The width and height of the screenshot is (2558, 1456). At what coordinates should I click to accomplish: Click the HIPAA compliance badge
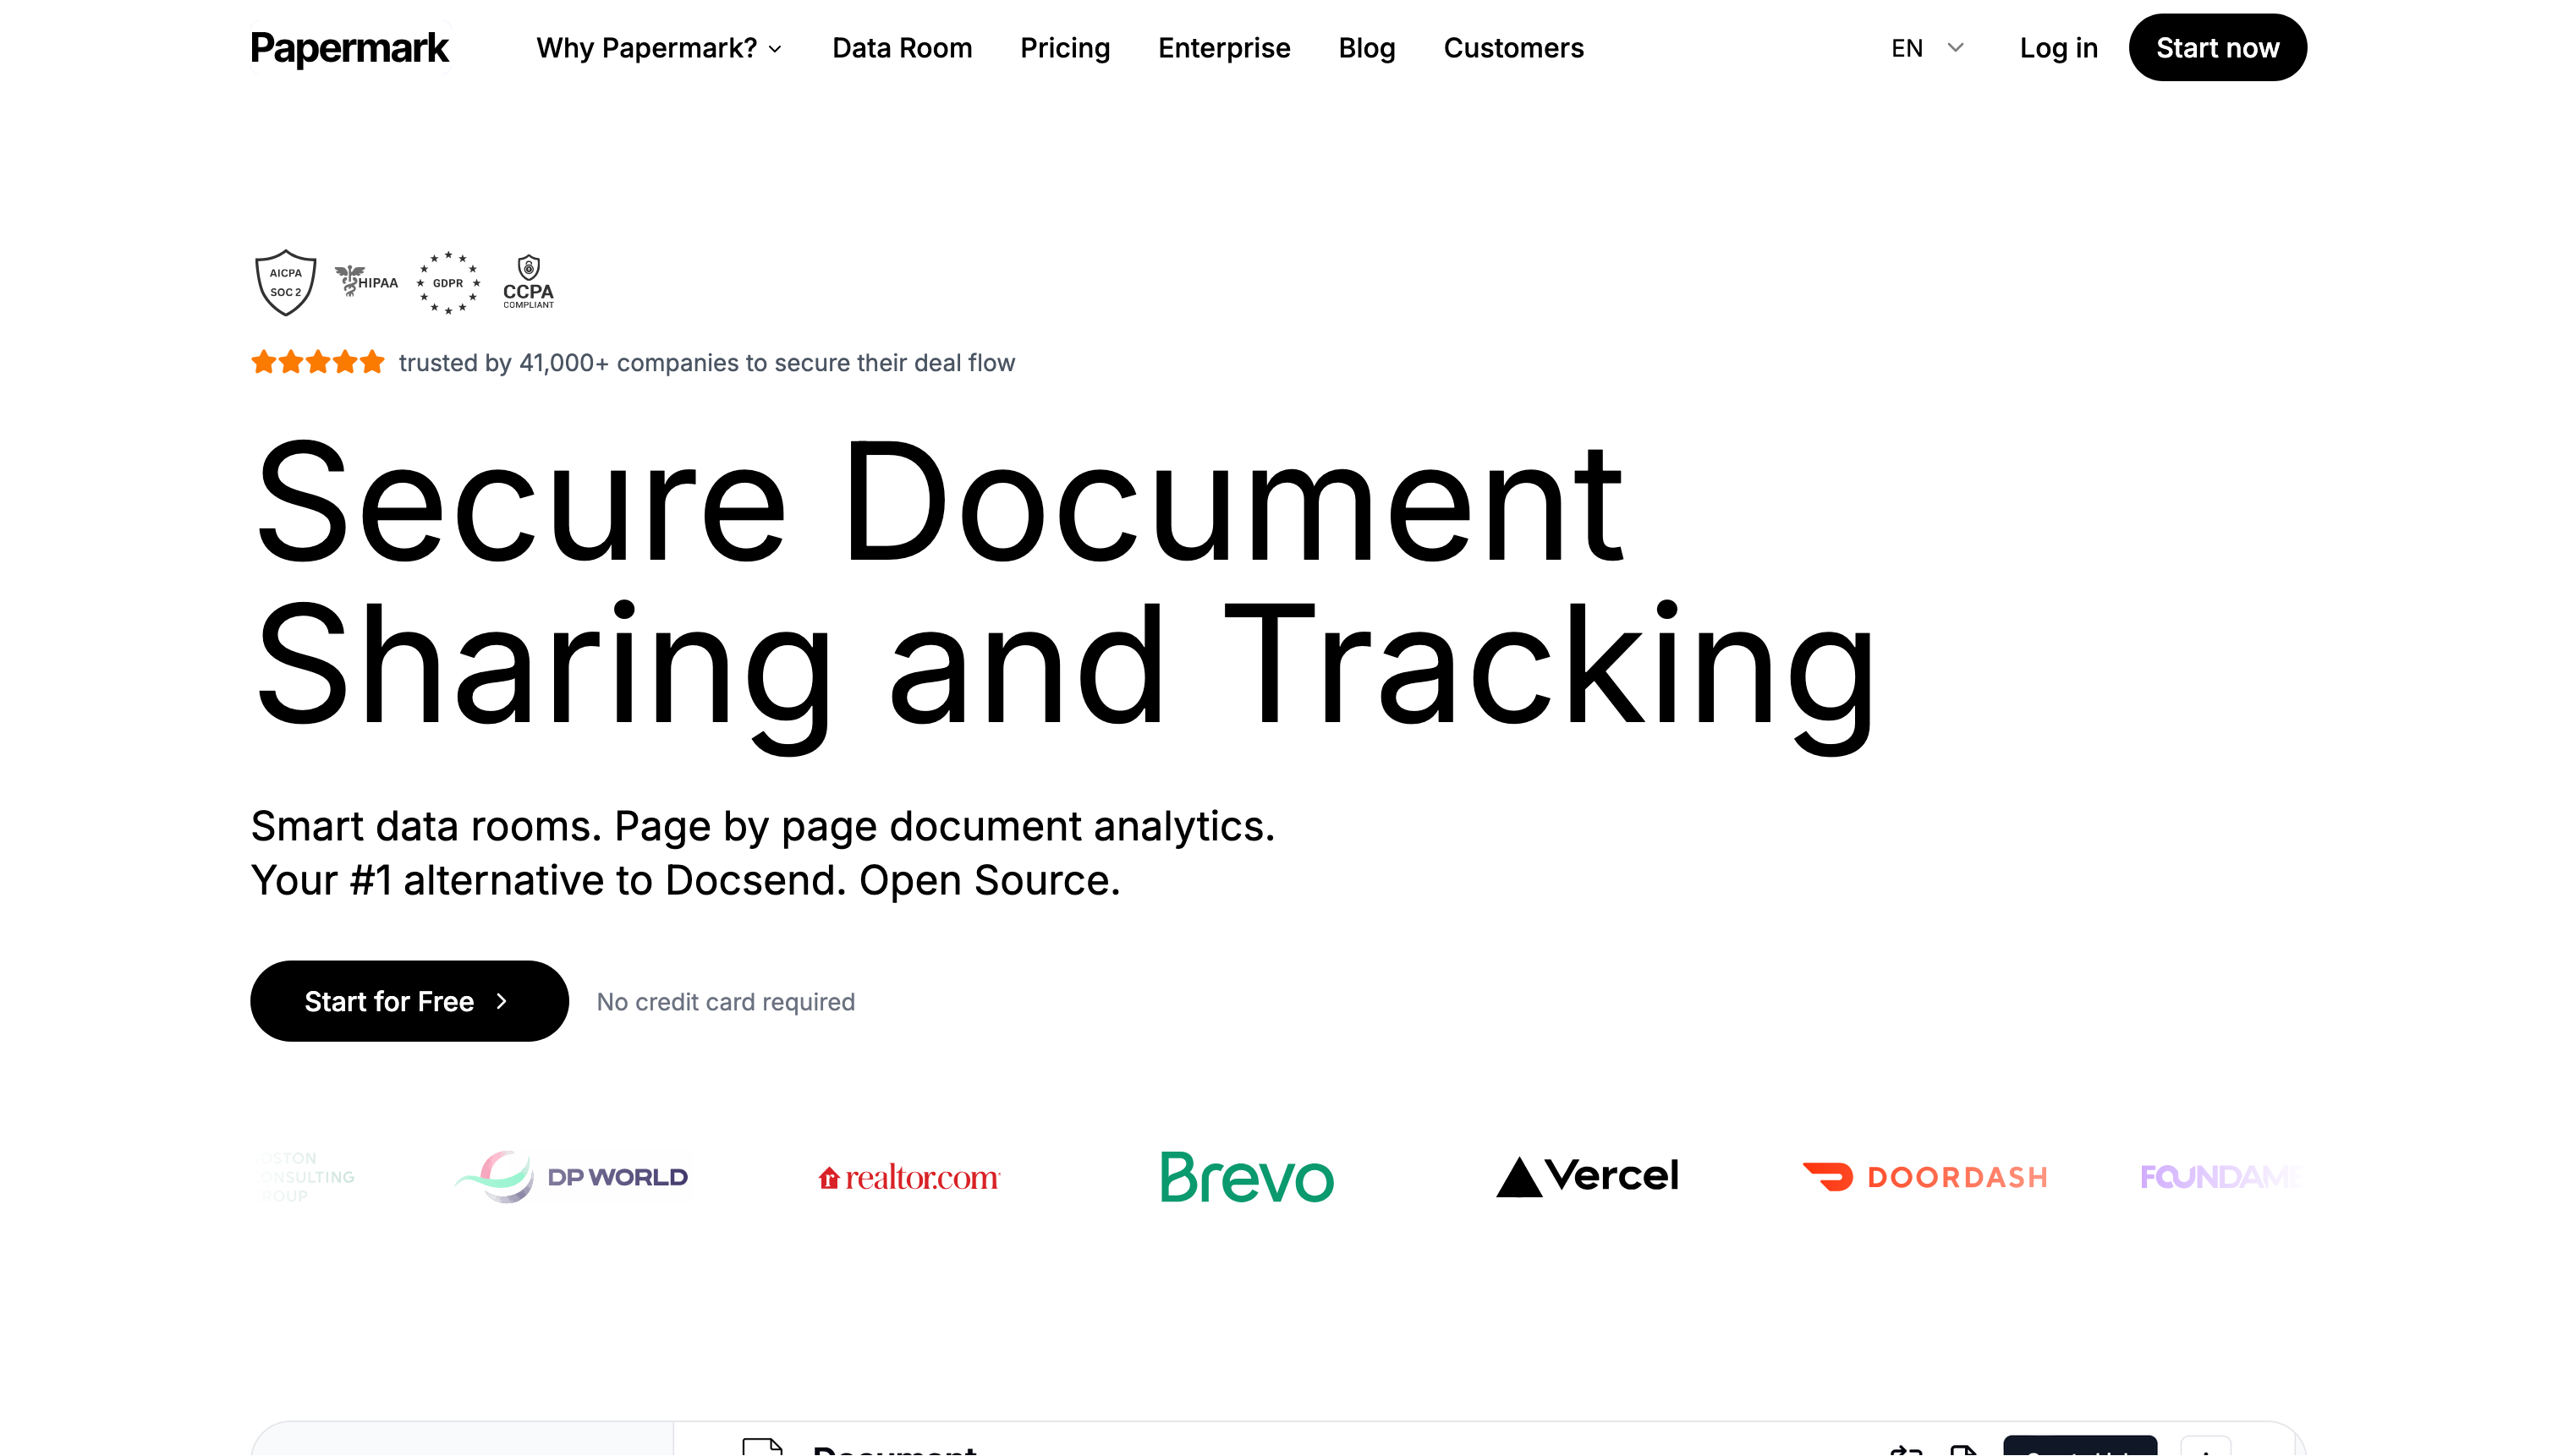coord(366,281)
